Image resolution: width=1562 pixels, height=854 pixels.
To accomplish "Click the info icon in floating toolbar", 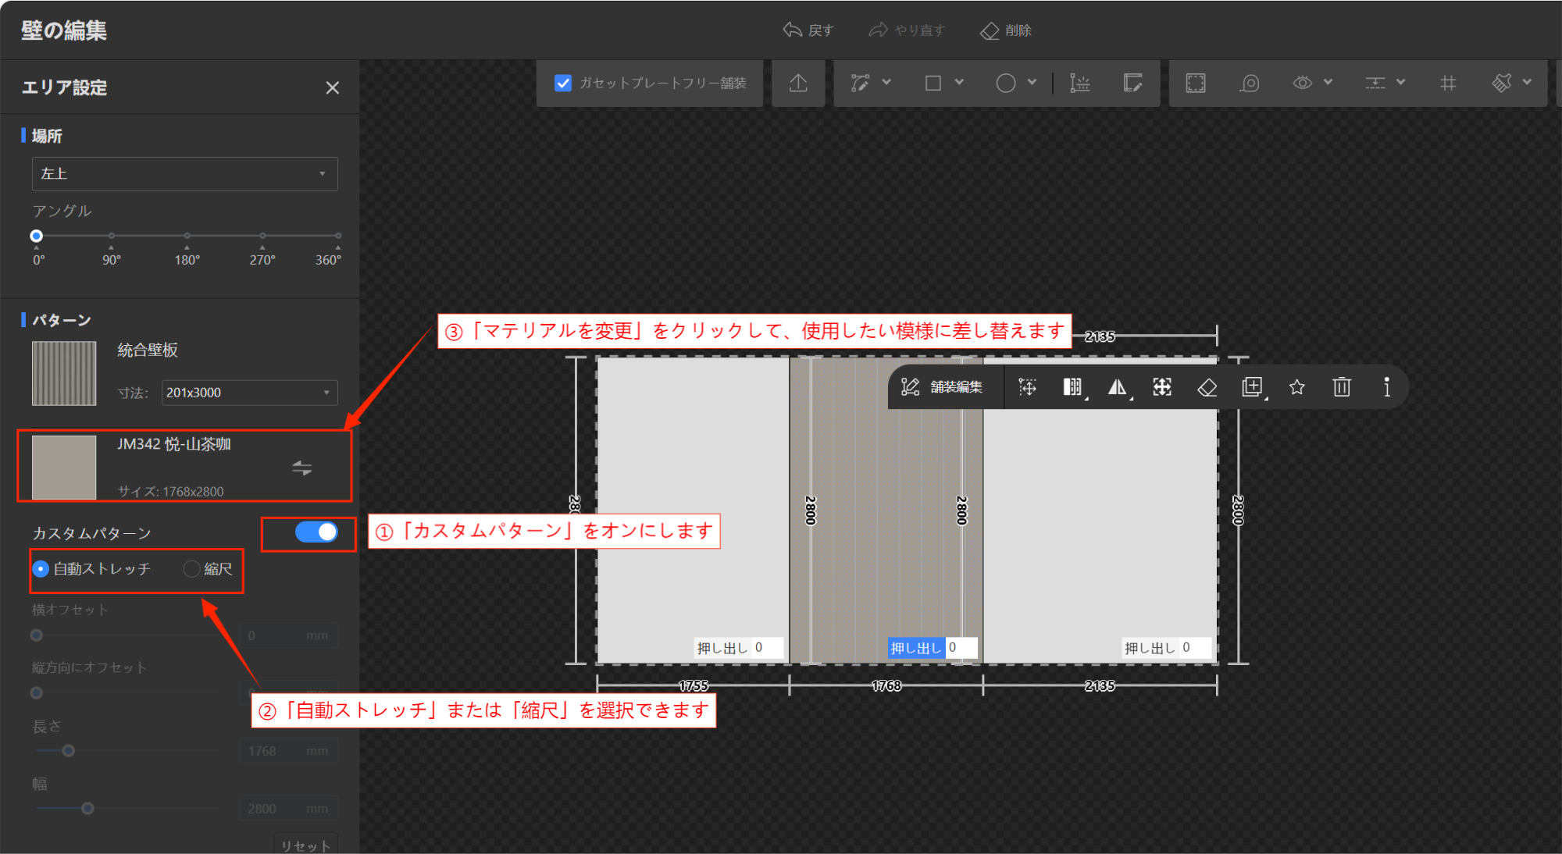I will click(x=1387, y=386).
